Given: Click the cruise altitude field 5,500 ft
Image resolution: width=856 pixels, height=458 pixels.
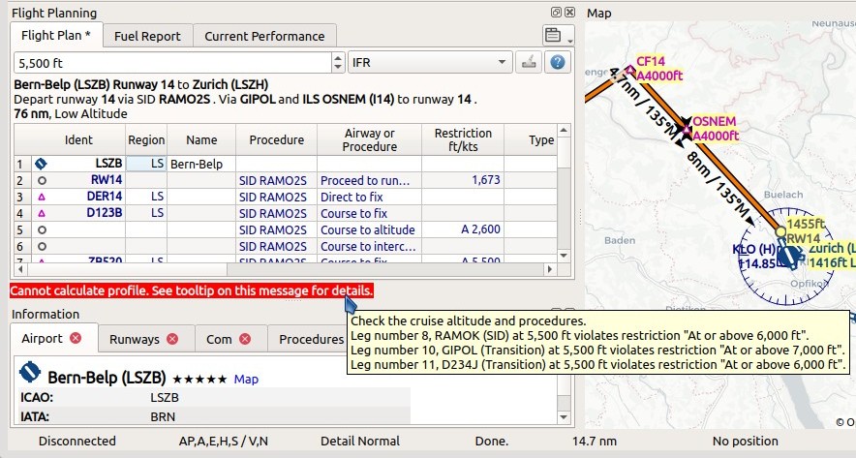Looking at the screenshot, I should (172, 62).
